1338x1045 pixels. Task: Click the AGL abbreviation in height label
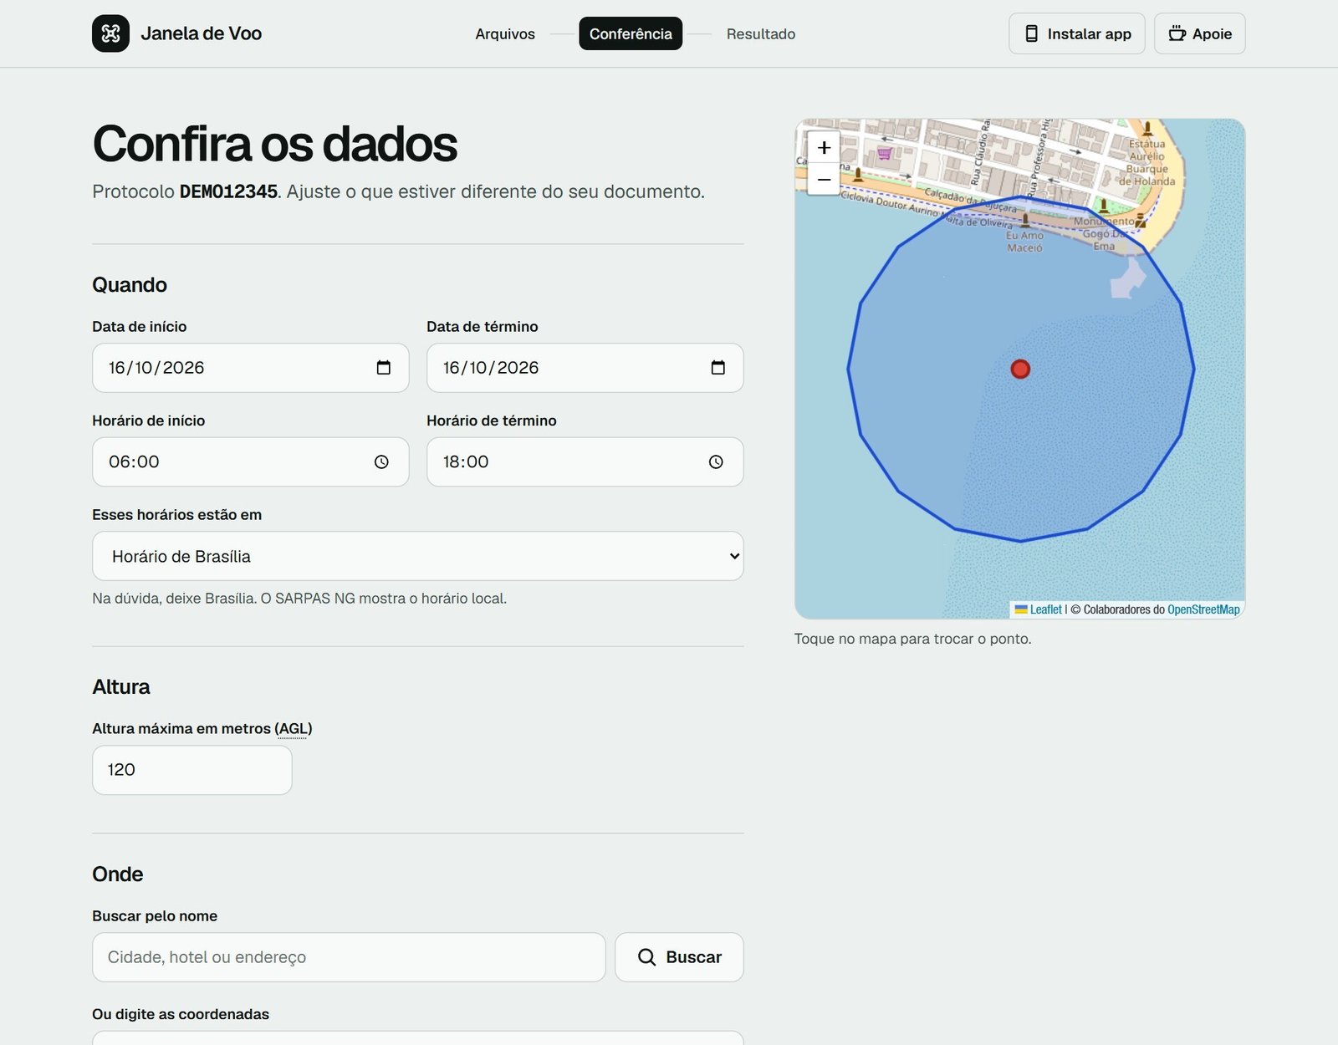(x=293, y=729)
